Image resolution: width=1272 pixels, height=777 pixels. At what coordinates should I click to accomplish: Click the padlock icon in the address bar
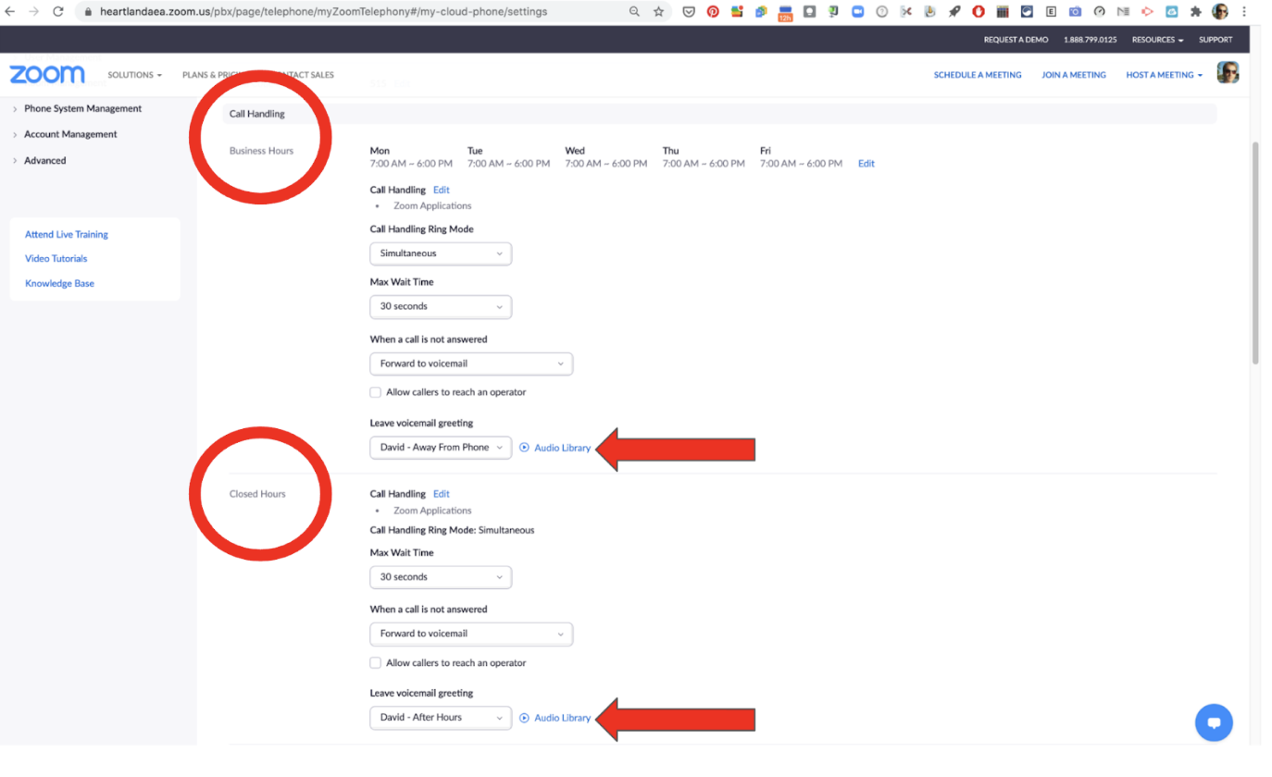(89, 12)
